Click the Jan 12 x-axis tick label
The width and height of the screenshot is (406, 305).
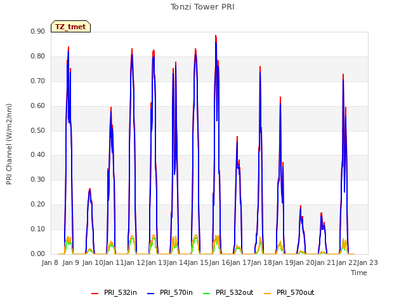(x=134, y=262)
